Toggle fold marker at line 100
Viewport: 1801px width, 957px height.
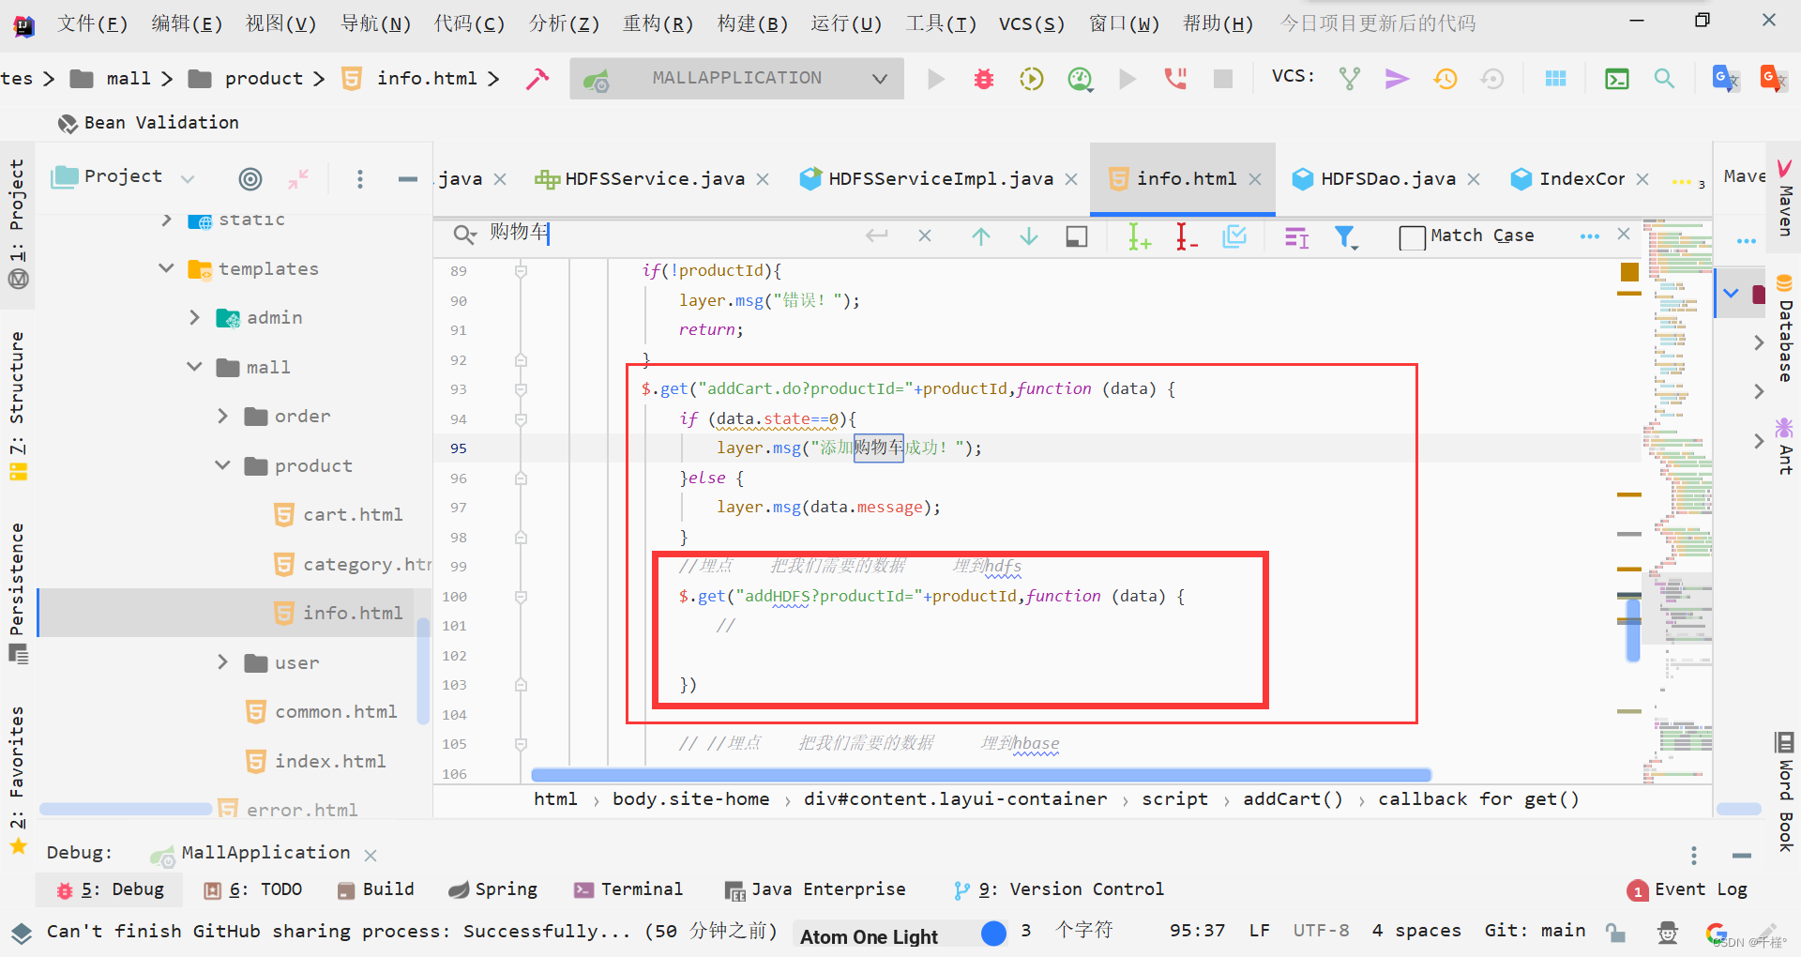click(521, 597)
